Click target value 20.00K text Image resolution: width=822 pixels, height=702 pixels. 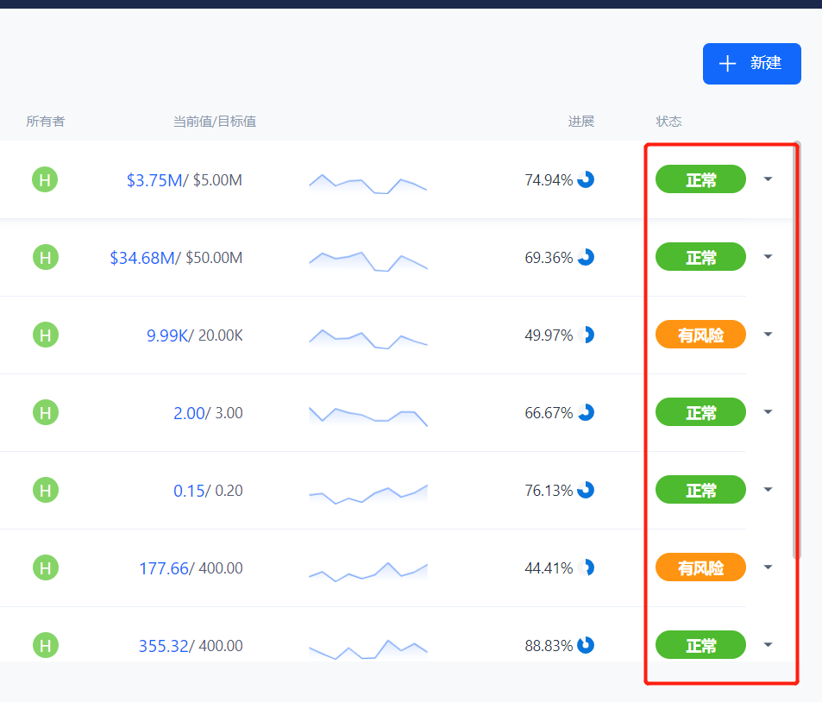[221, 335]
